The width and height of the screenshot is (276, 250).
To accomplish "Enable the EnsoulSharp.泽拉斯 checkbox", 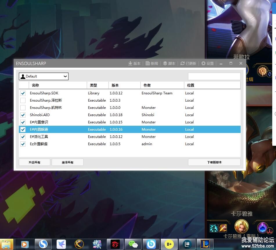I will pyautogui.click(x=23, y=100).
